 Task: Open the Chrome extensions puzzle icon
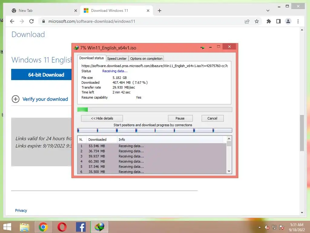tap(269, 22)
